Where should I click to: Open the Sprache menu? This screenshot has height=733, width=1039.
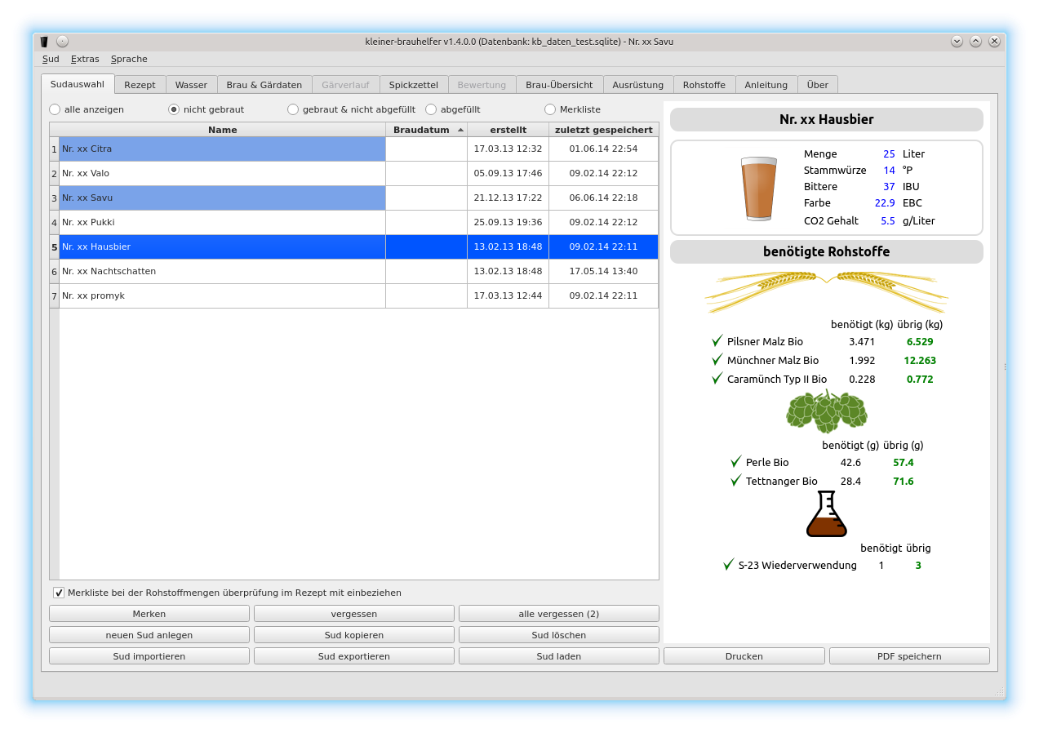(x=129, y=59)
